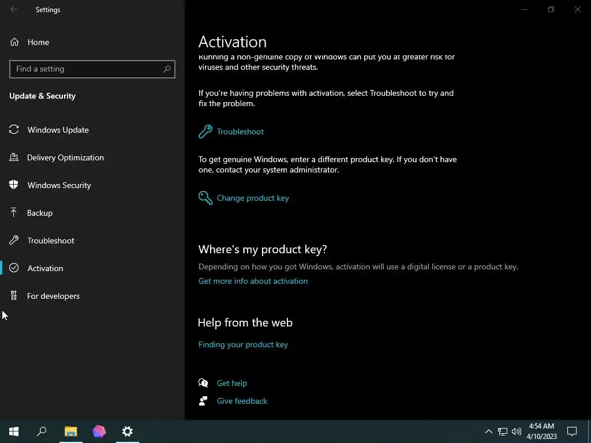
Task: Open the Windows Start menu
Action: (14, 431)
